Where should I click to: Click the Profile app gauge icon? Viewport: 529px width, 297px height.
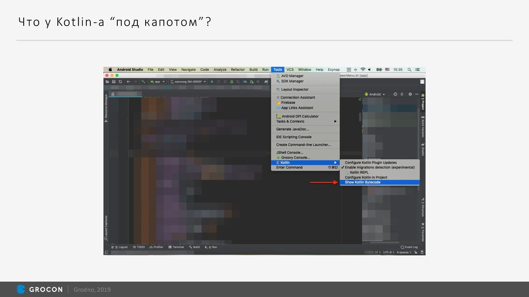245,82
